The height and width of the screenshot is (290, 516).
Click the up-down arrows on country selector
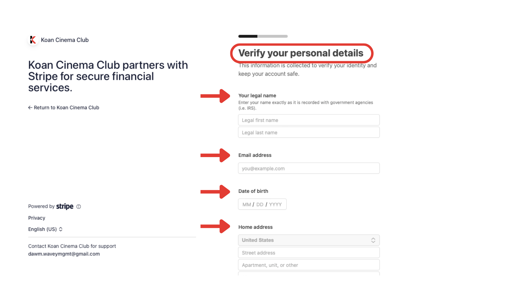(x=373, y=240)
